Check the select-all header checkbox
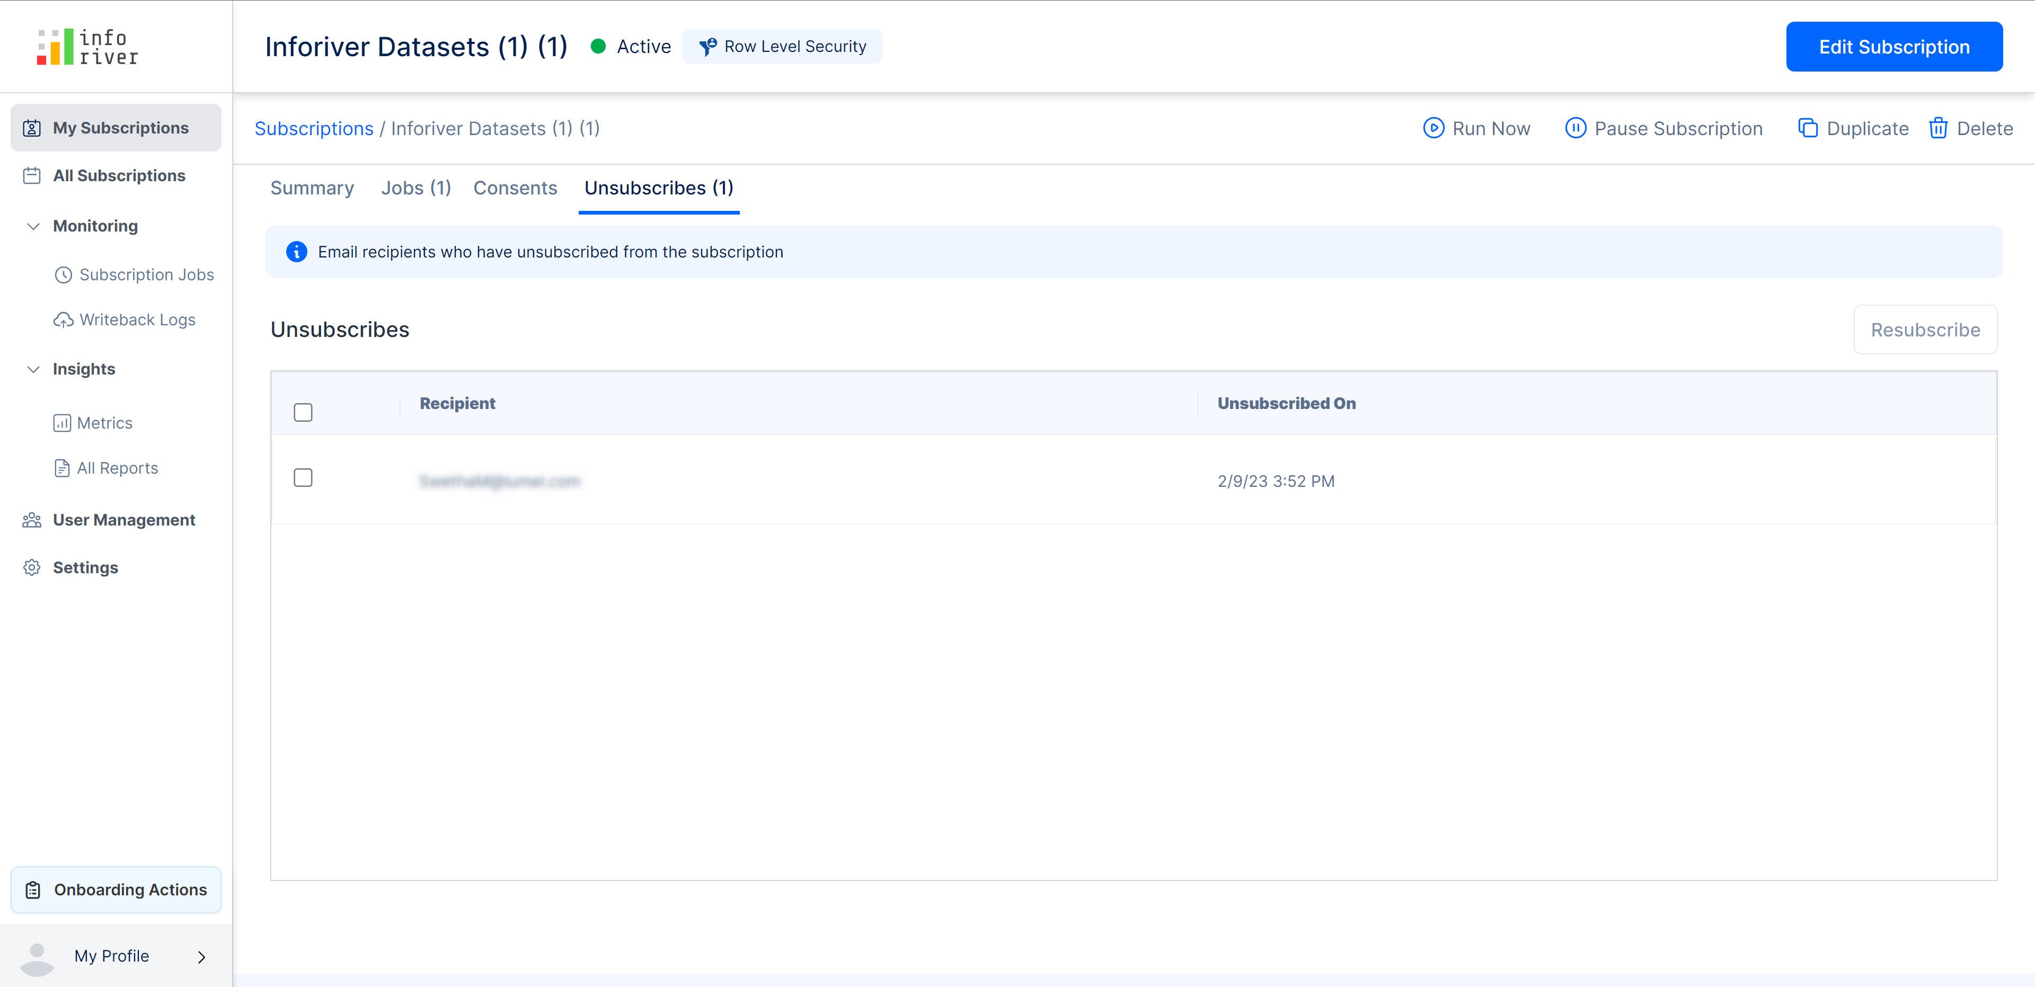Screen dimensions: 2035x987 click(303, 412)
